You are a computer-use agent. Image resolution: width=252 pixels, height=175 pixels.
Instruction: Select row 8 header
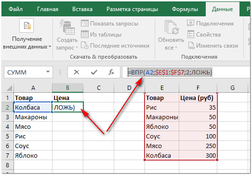pos(7,165)
